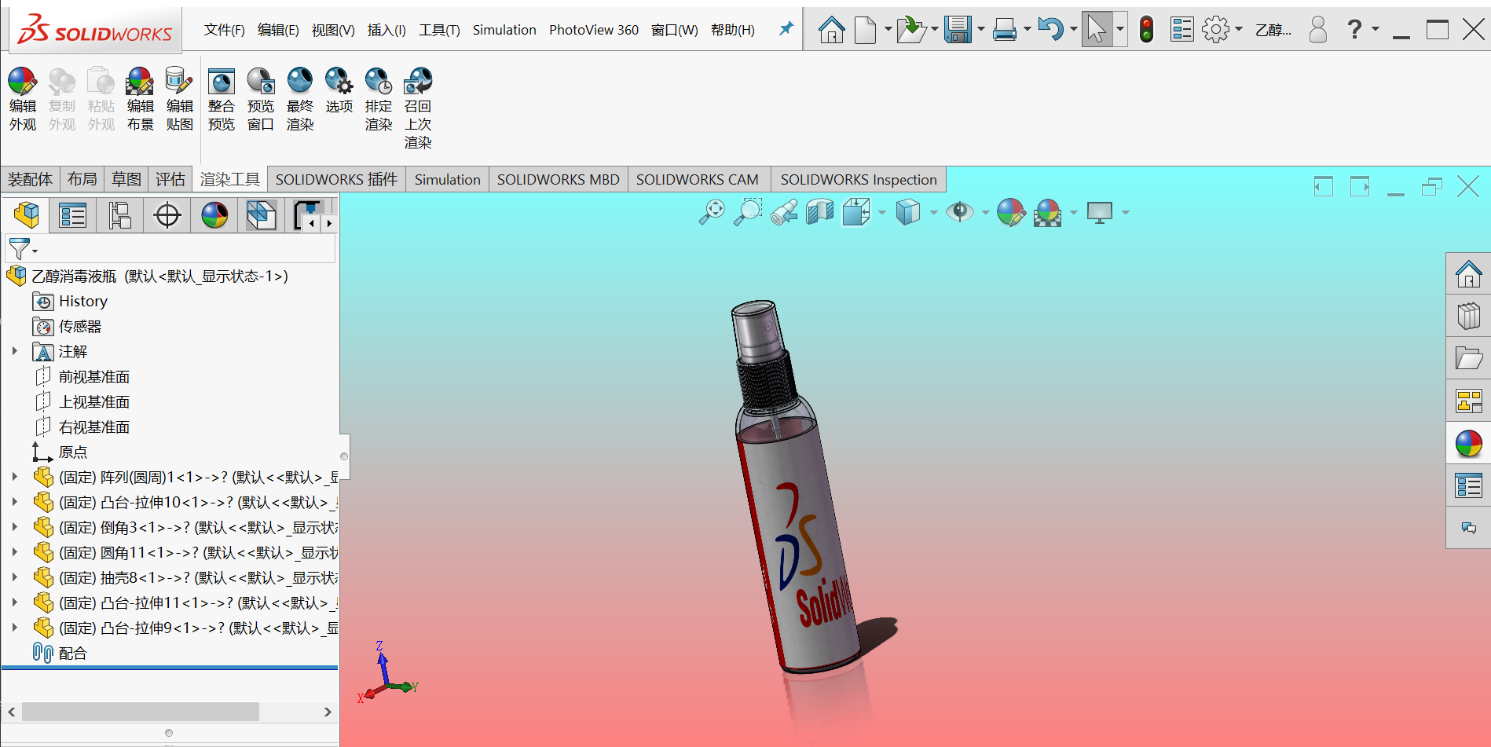Click the Apply Scene icon
This screenshot has height=747, width=1491.
(x=1048, y=212)
